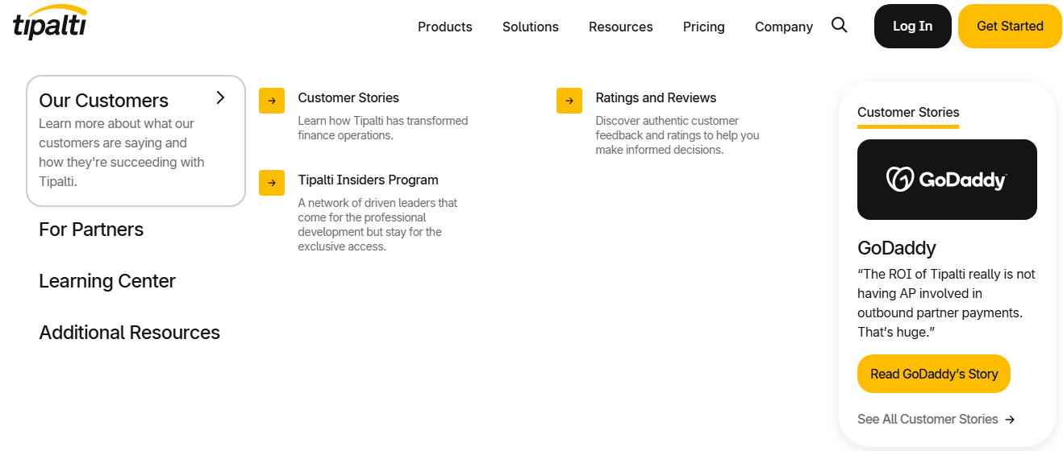Select the For Partners section
Screen dimensions: 1063x451
[x=91, y=230]
